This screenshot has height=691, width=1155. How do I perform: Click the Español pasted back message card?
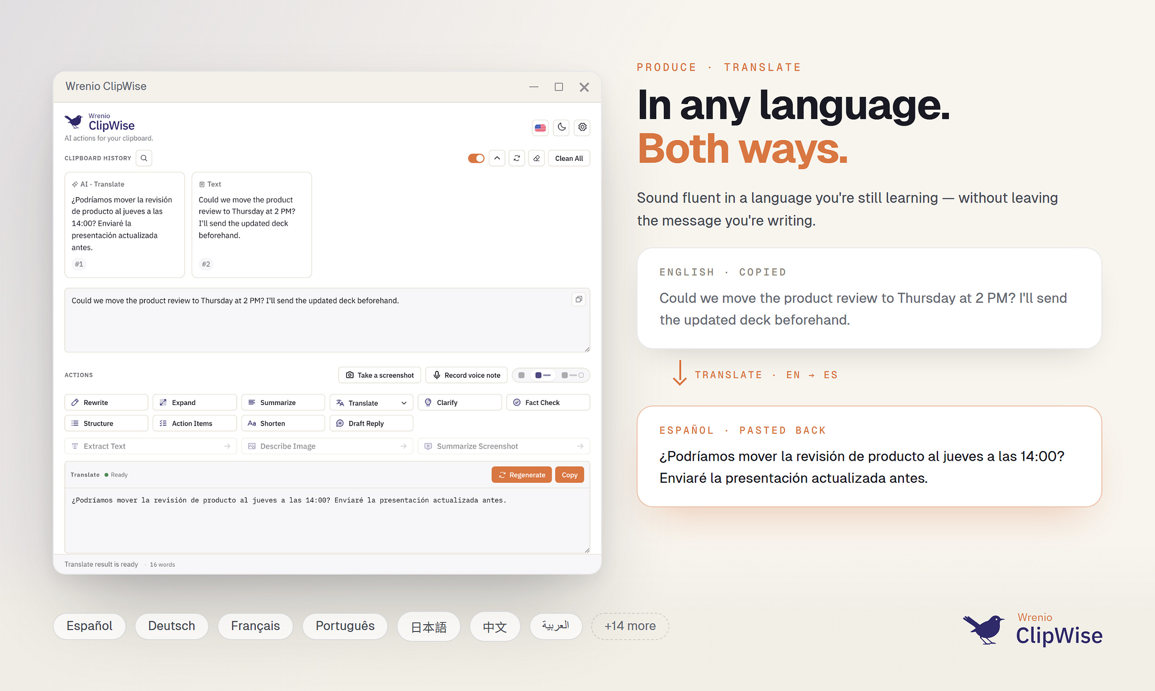point(869,456)
